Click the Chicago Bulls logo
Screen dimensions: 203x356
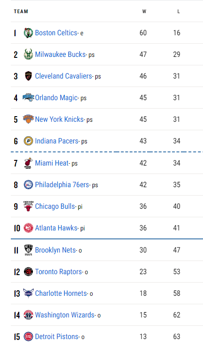click(28, 206)
